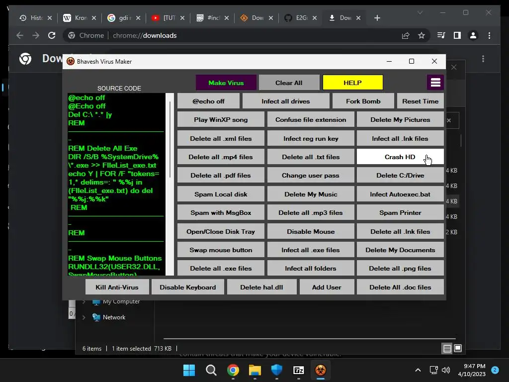509x382 pixels.
Task: Show hidden system tray icons
Action: pos(418,370)
